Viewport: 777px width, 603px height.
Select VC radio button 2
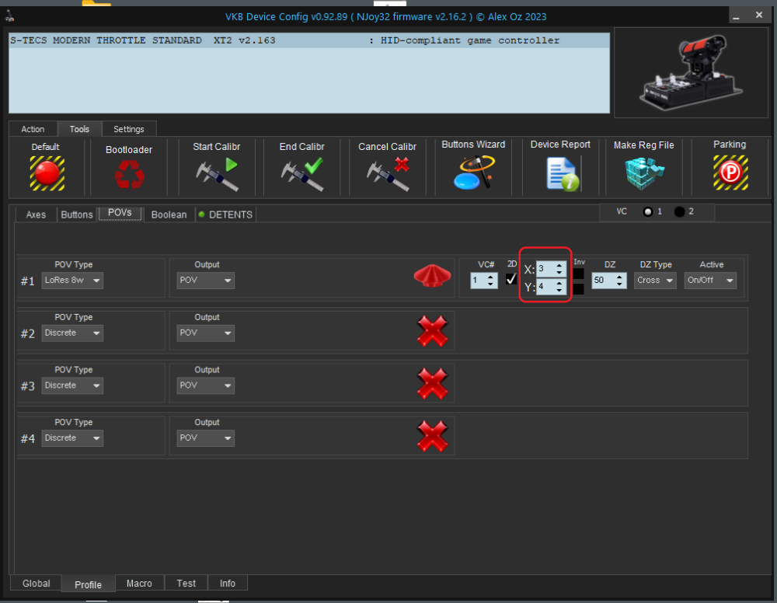coord(679,212)
